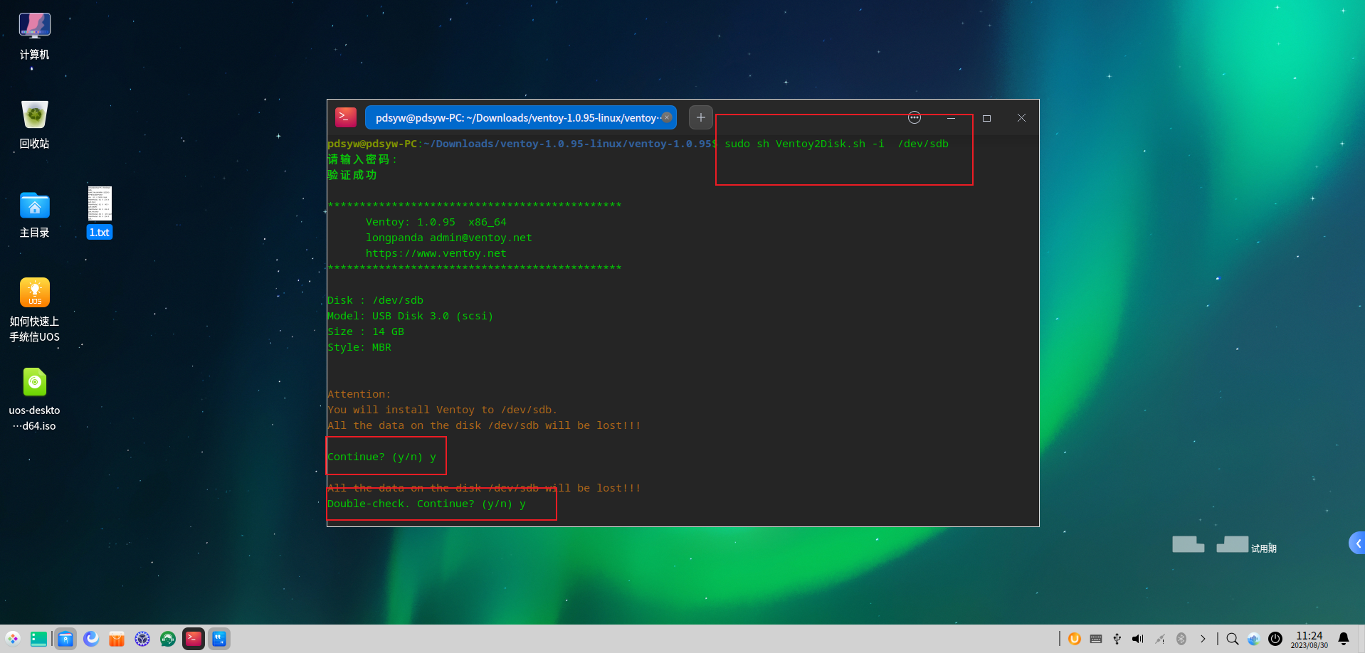The height and width of the screenshot is (653, 1365).
Task: Switch to the terminal app in the dock
Action: (194, 639)
